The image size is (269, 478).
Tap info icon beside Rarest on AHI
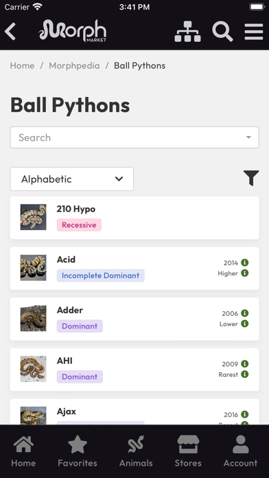click(244, 374)
